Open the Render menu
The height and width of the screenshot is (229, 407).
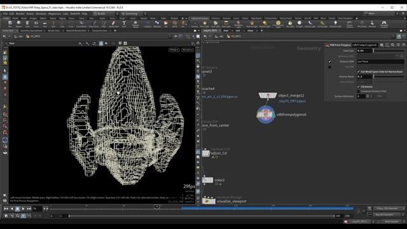click(20, 13)
